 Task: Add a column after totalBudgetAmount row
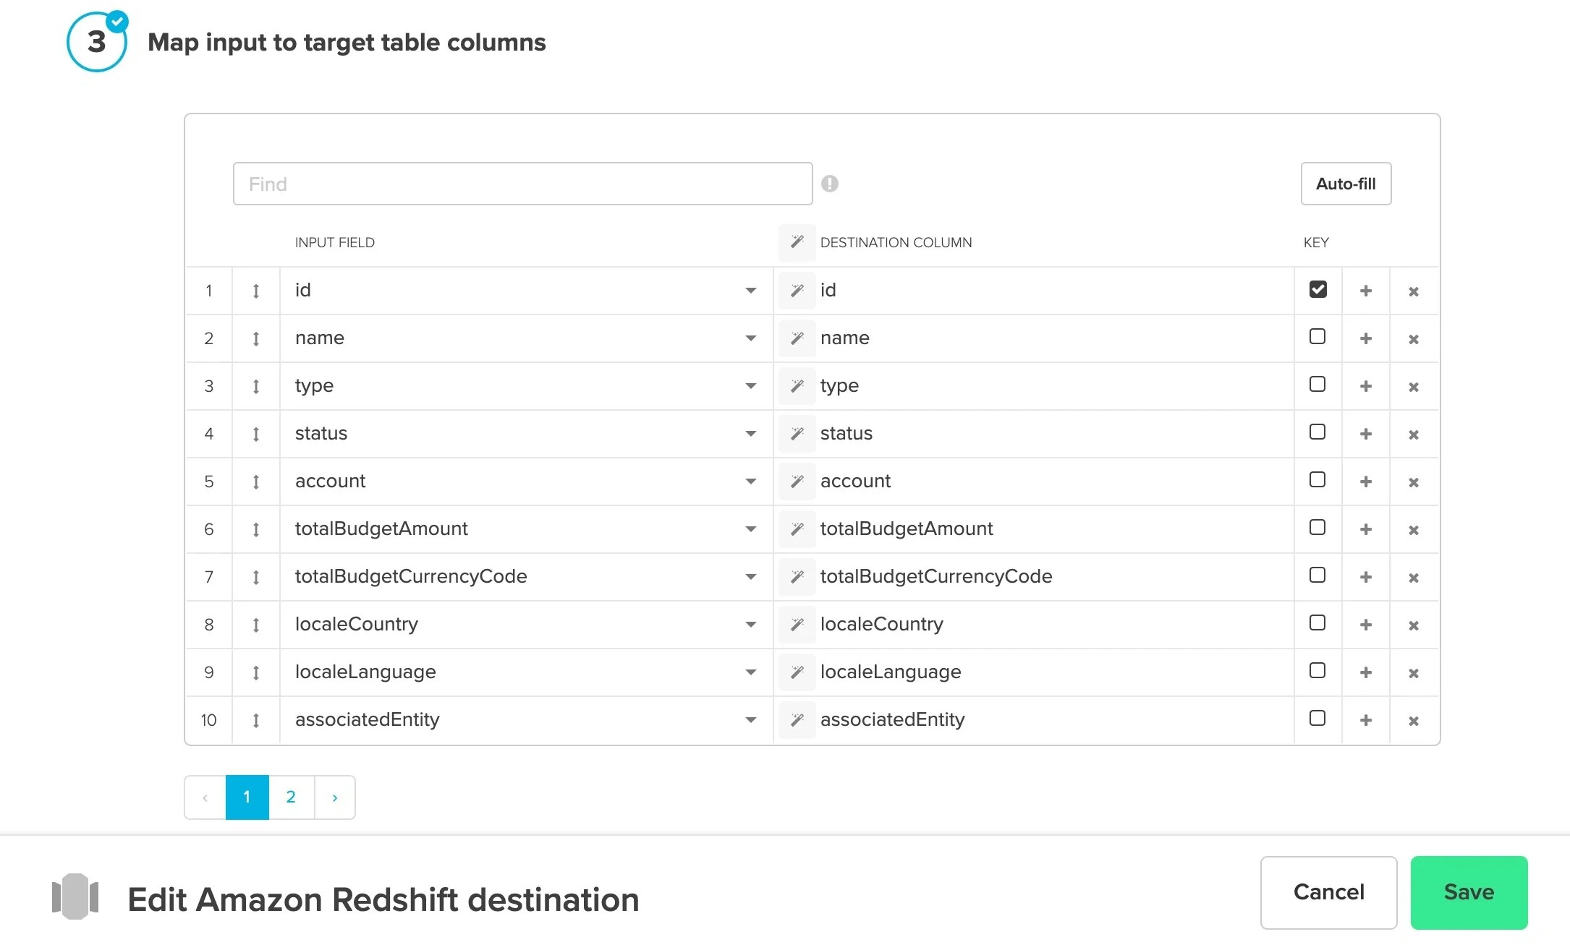pyautogui.click(x=1366, y=529)
